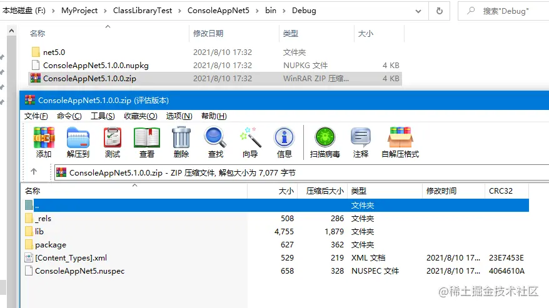Click the ConsoleAppNet5.1.0.0.nupkg file icon
549x308 pixels.
click(x=36, y=65)
